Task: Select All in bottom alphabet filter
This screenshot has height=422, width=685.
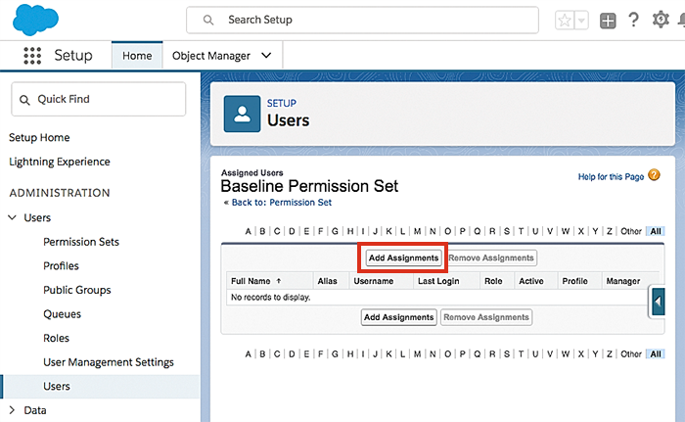Action: (x=656, y=354)
